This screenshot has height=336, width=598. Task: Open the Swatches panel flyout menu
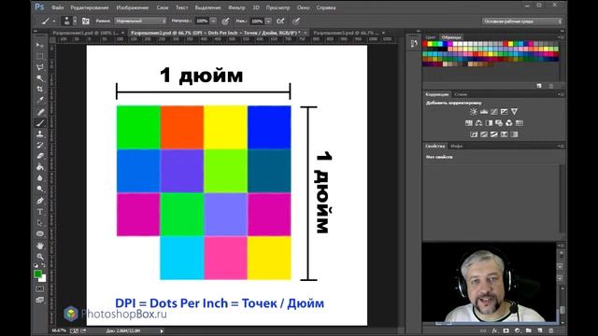pos(561,37)
